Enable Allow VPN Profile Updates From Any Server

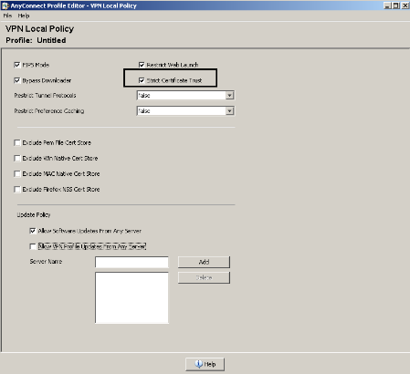click(x=33, y=246)
